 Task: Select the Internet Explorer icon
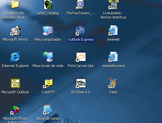(15, 57)
